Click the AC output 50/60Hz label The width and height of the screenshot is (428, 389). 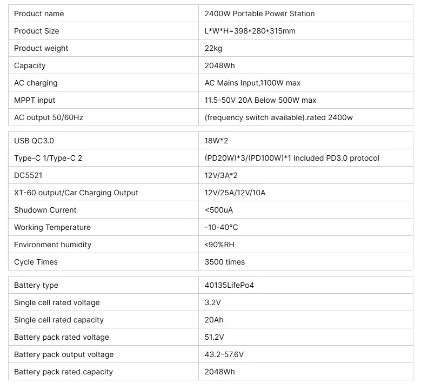pos(48,117)
